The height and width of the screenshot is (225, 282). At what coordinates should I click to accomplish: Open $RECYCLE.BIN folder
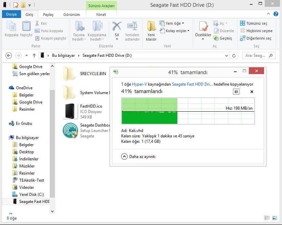click(x=85, y=73)
